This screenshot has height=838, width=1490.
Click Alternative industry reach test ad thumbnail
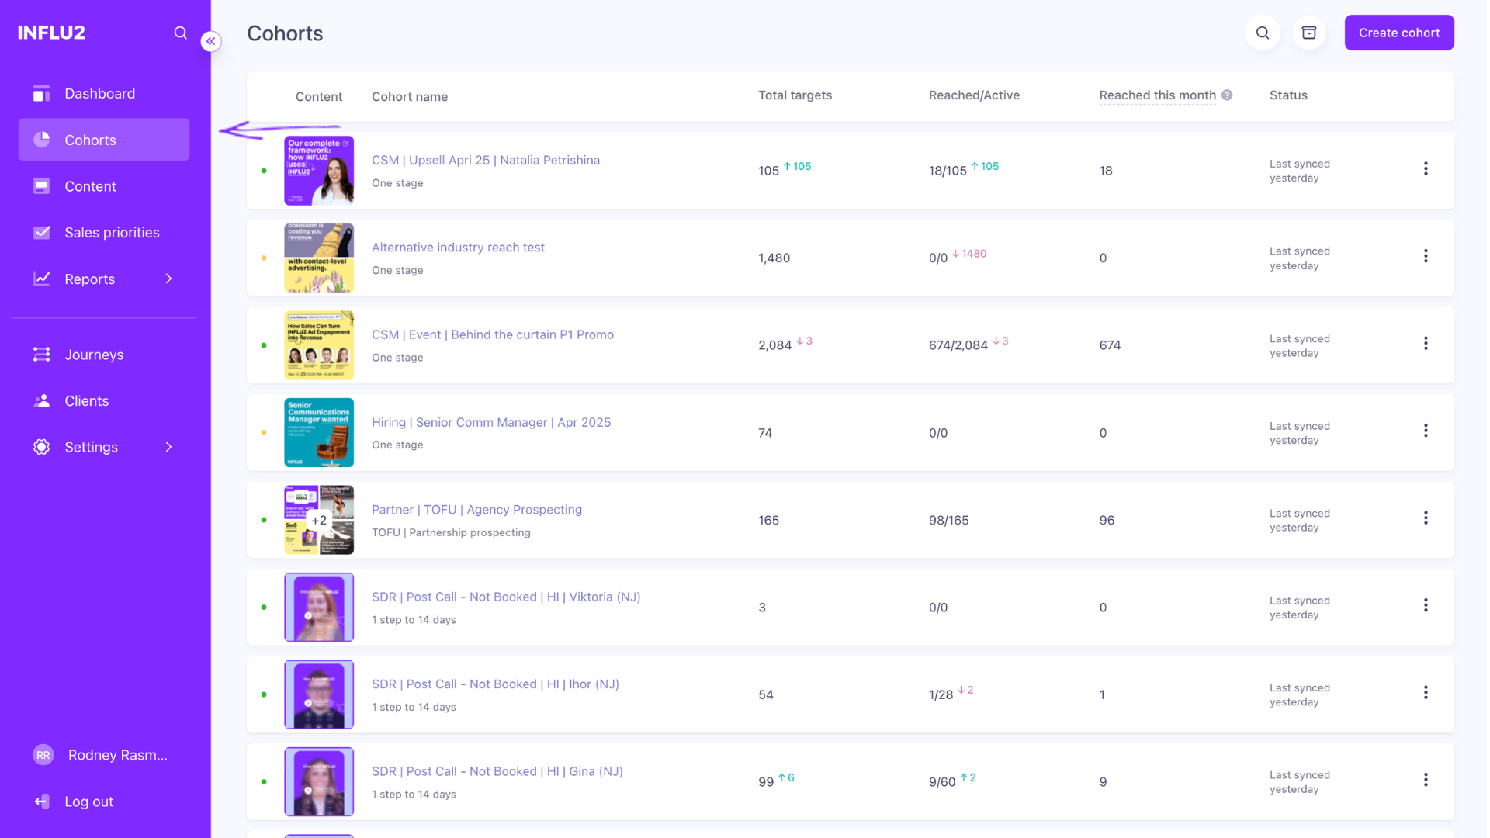319,258
